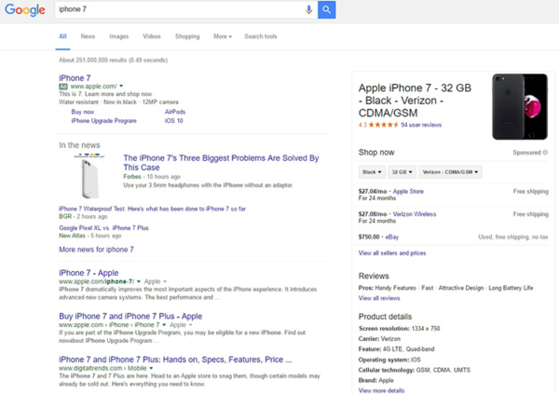This screenshot has height=394, width=559.
Task: Click the star rating icons
Action: [384, 125]
